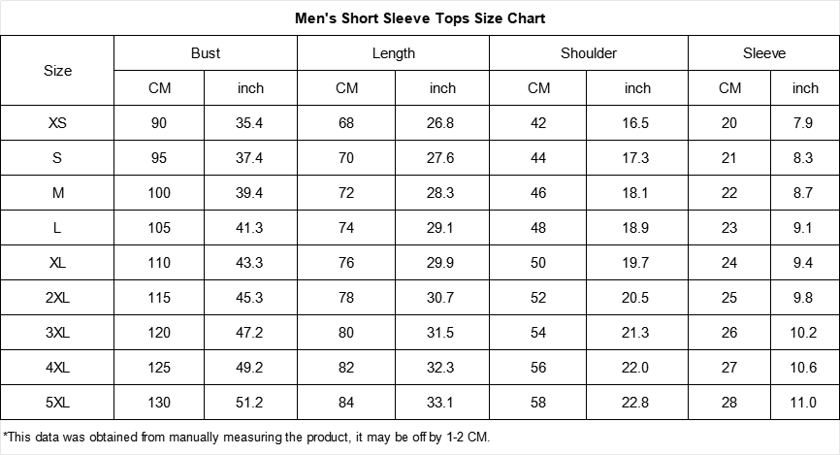Click the 'XS' size row label

[58, 123]
